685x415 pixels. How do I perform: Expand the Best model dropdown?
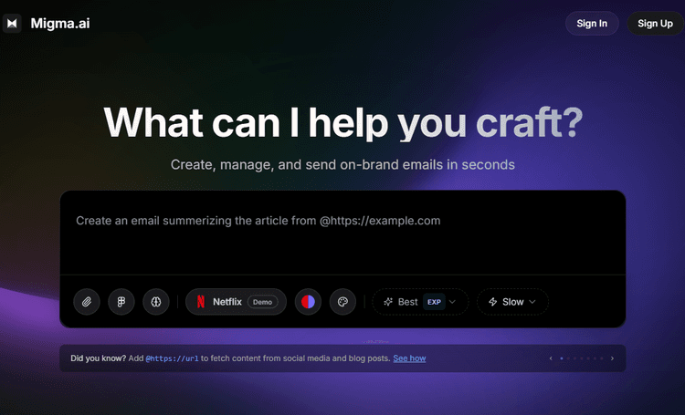click(420, 302)
